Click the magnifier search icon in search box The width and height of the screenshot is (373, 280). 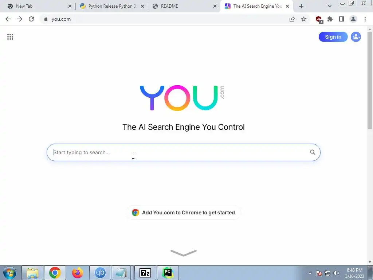(313, 152)
